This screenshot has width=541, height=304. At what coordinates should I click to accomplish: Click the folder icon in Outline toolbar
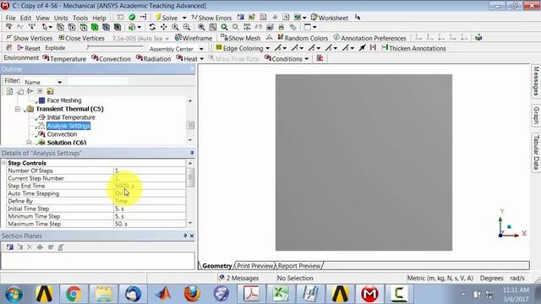coord(50,91)
